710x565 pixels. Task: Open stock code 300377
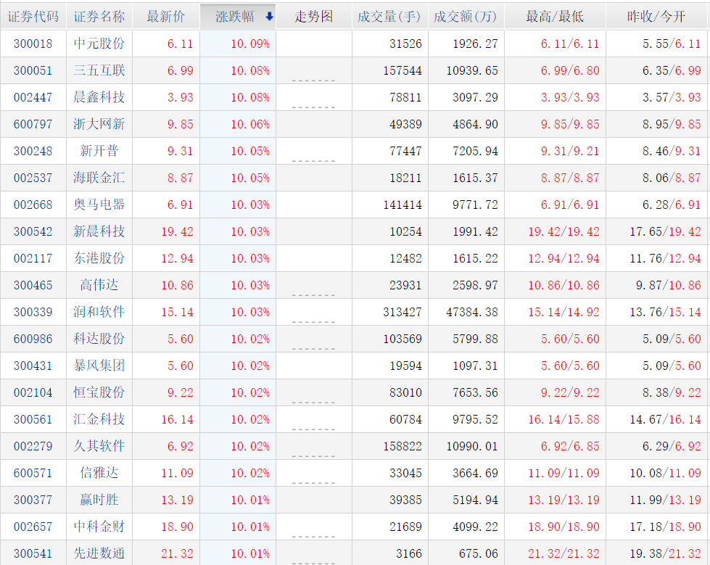(x=33, y=500)
